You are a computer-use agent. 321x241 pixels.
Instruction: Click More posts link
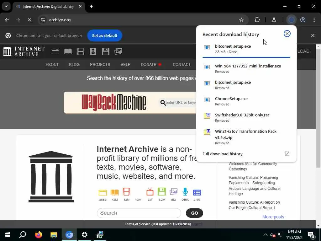tap(273, 217)
